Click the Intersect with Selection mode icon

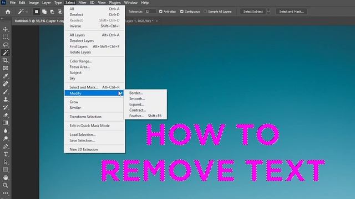tap(60, 12)
